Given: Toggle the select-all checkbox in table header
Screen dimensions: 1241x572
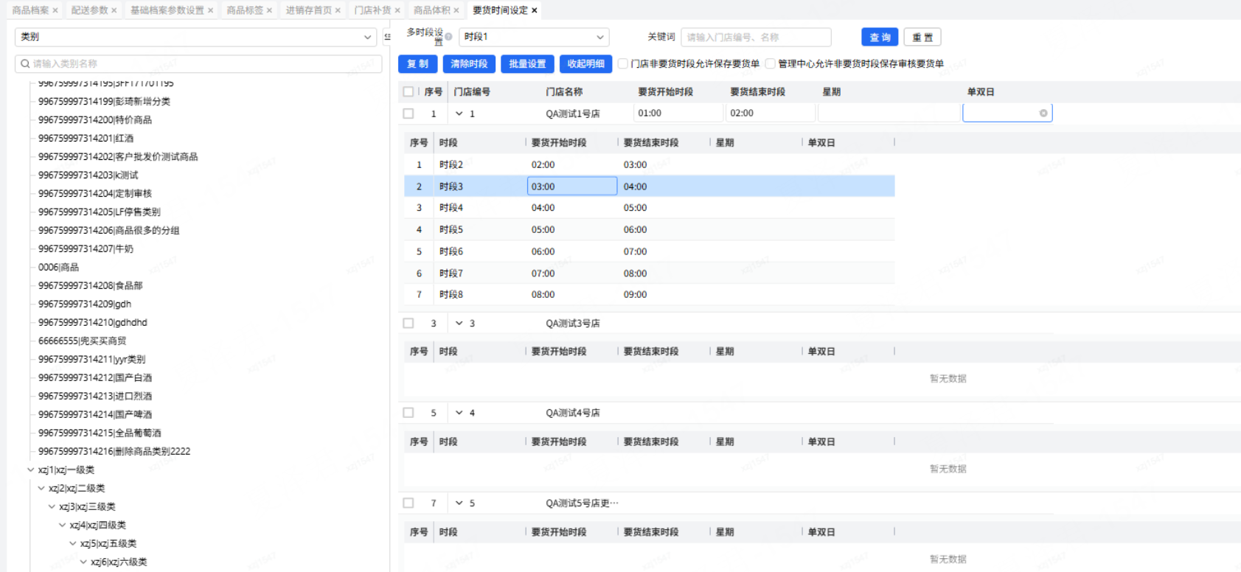Looking at the screenshot, I should (409, 91).
